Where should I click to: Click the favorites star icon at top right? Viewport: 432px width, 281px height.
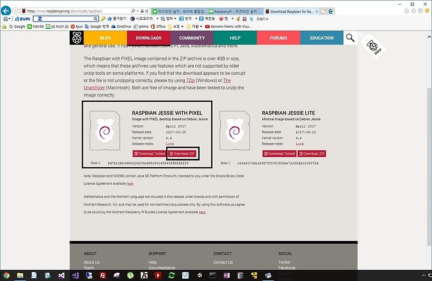tap(413, 11)
